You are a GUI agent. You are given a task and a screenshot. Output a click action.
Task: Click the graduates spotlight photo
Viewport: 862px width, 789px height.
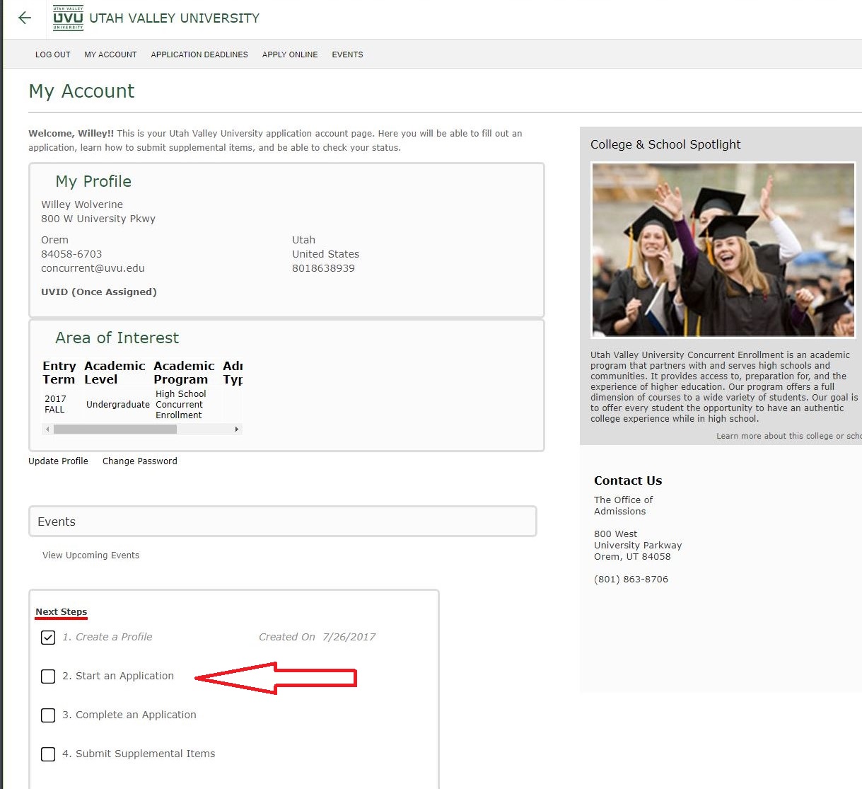(x=723, y=250)
